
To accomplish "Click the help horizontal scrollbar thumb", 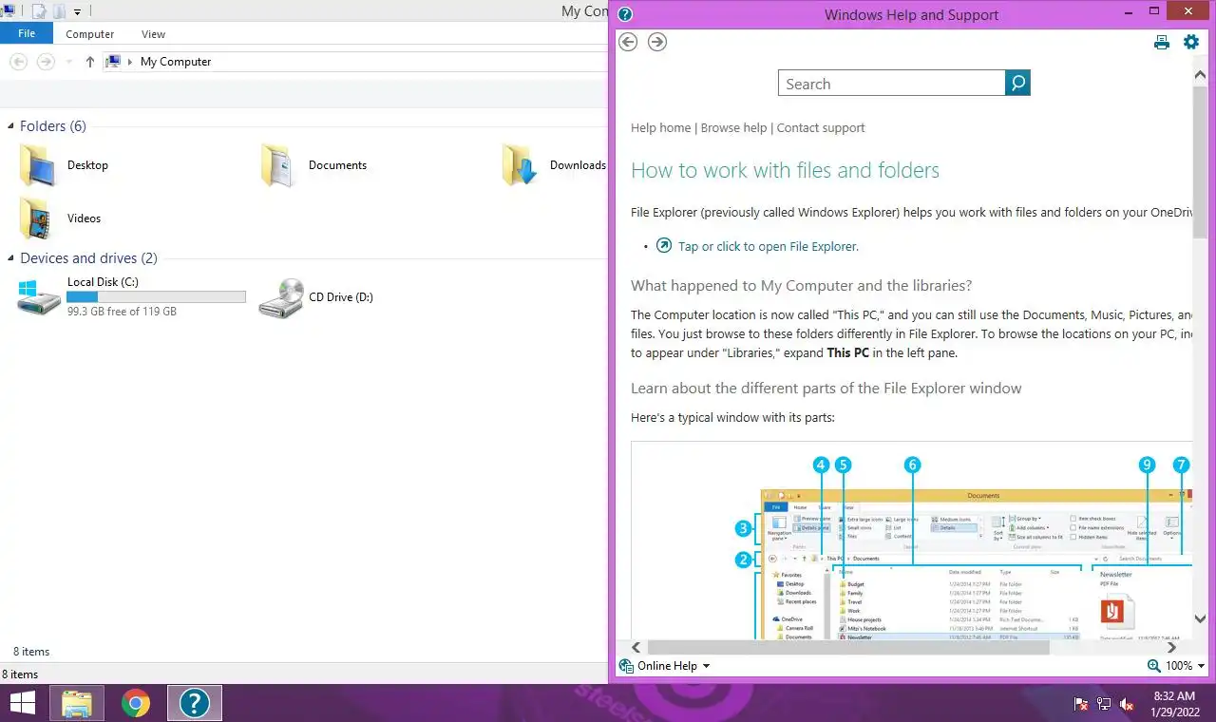I will [847, 647].
